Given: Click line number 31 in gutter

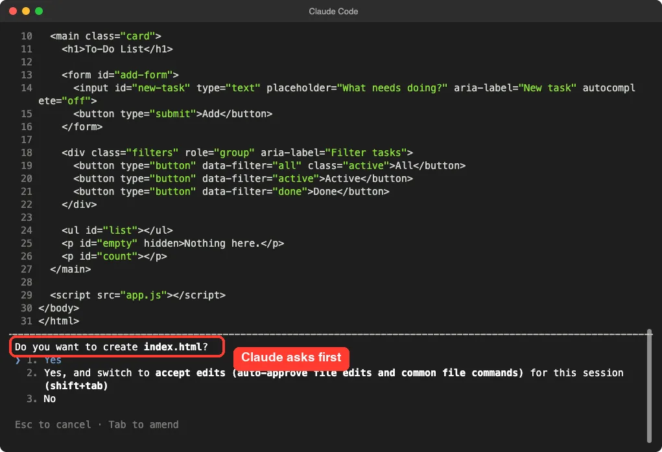Looking at the screenshot, I should coord(27,321).
